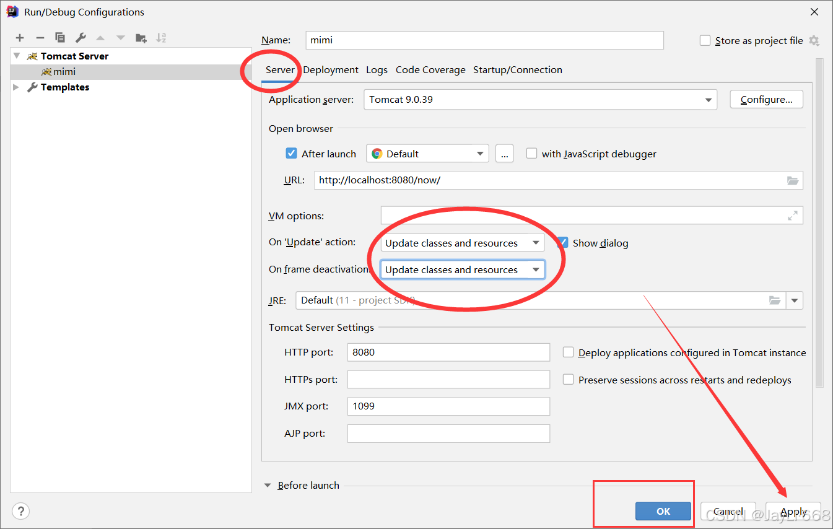Screen dimensions: 833x529
Task: Click the Apply button
Action: pyautogui.click(x=793, y=511)
